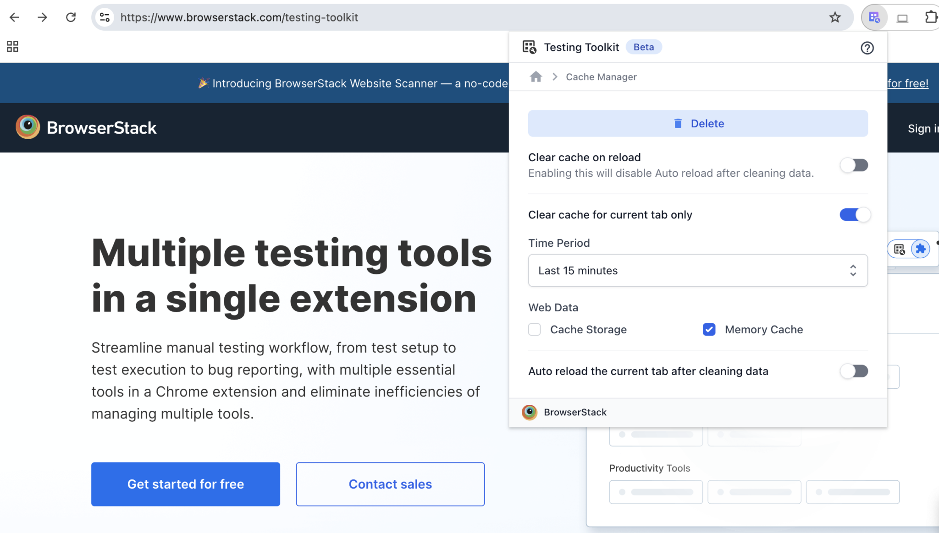
Task: Click the Sign in link
Action: [923, 128]
